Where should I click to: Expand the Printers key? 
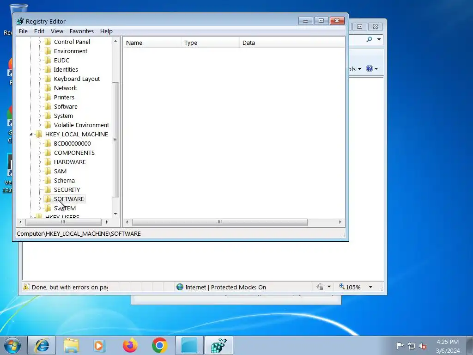pos(40,98)
